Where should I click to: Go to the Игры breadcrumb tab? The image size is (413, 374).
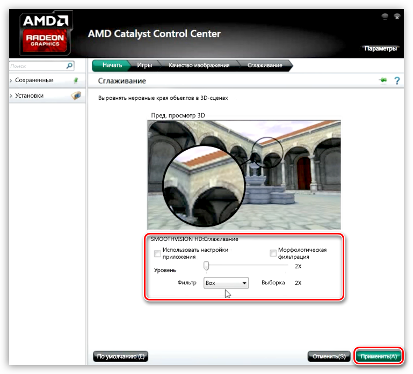point(144,65)
